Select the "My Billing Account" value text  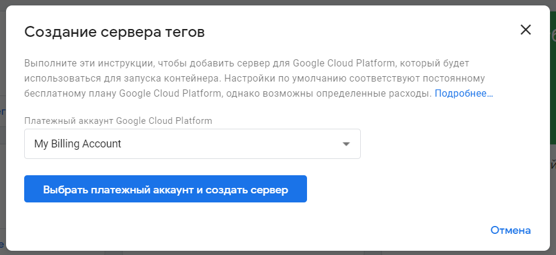pyautogui.click(x=78, y=144)
